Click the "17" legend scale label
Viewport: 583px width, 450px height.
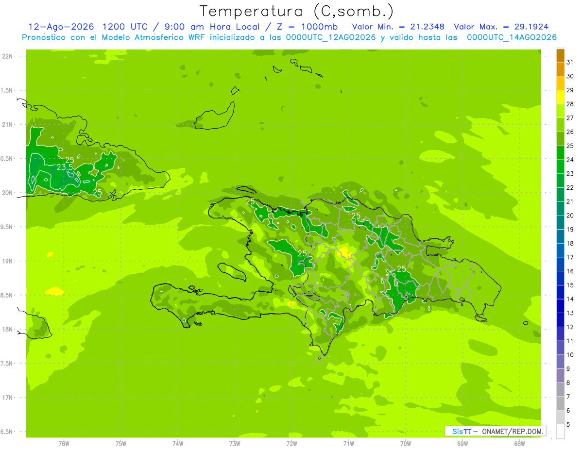570,257
